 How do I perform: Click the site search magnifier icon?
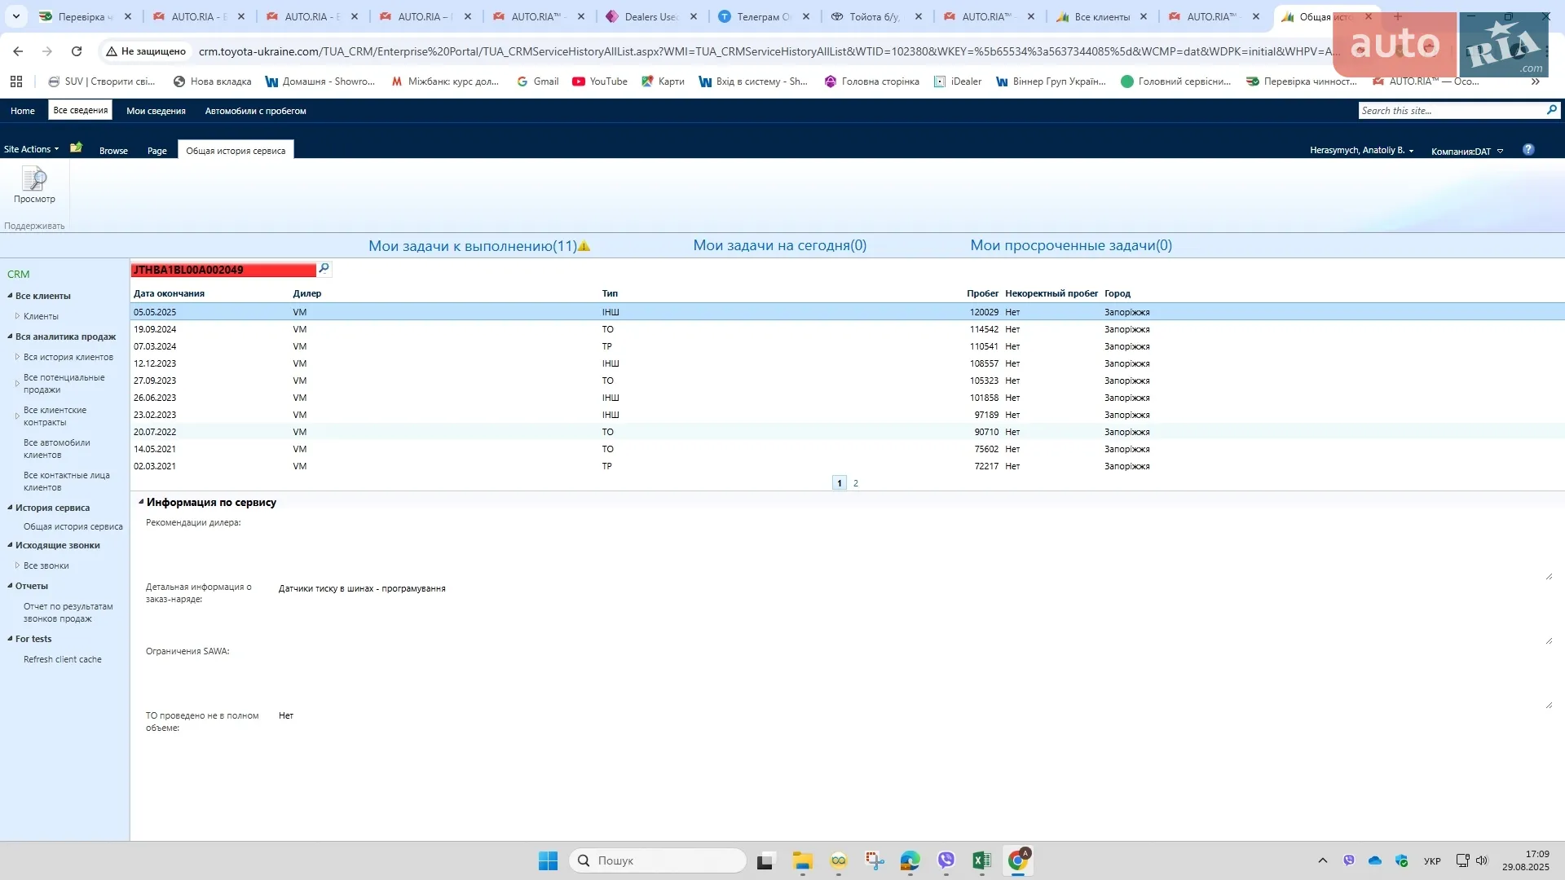pyautogui.click(x=1551, y=110)
